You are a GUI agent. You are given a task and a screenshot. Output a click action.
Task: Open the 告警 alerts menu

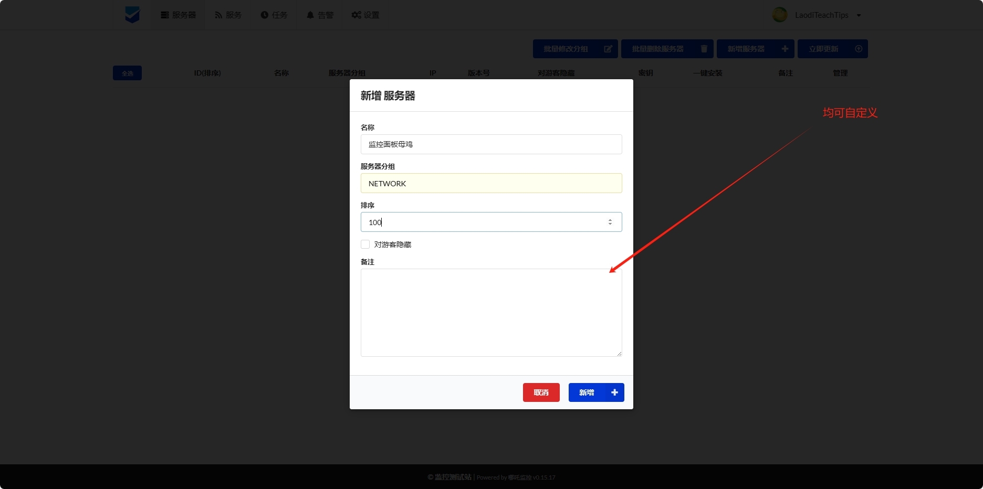(320, 15)
